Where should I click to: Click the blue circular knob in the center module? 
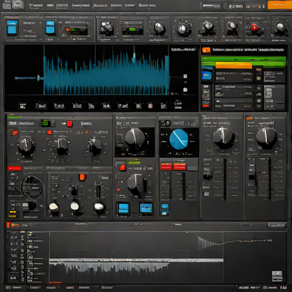(179, 139)
